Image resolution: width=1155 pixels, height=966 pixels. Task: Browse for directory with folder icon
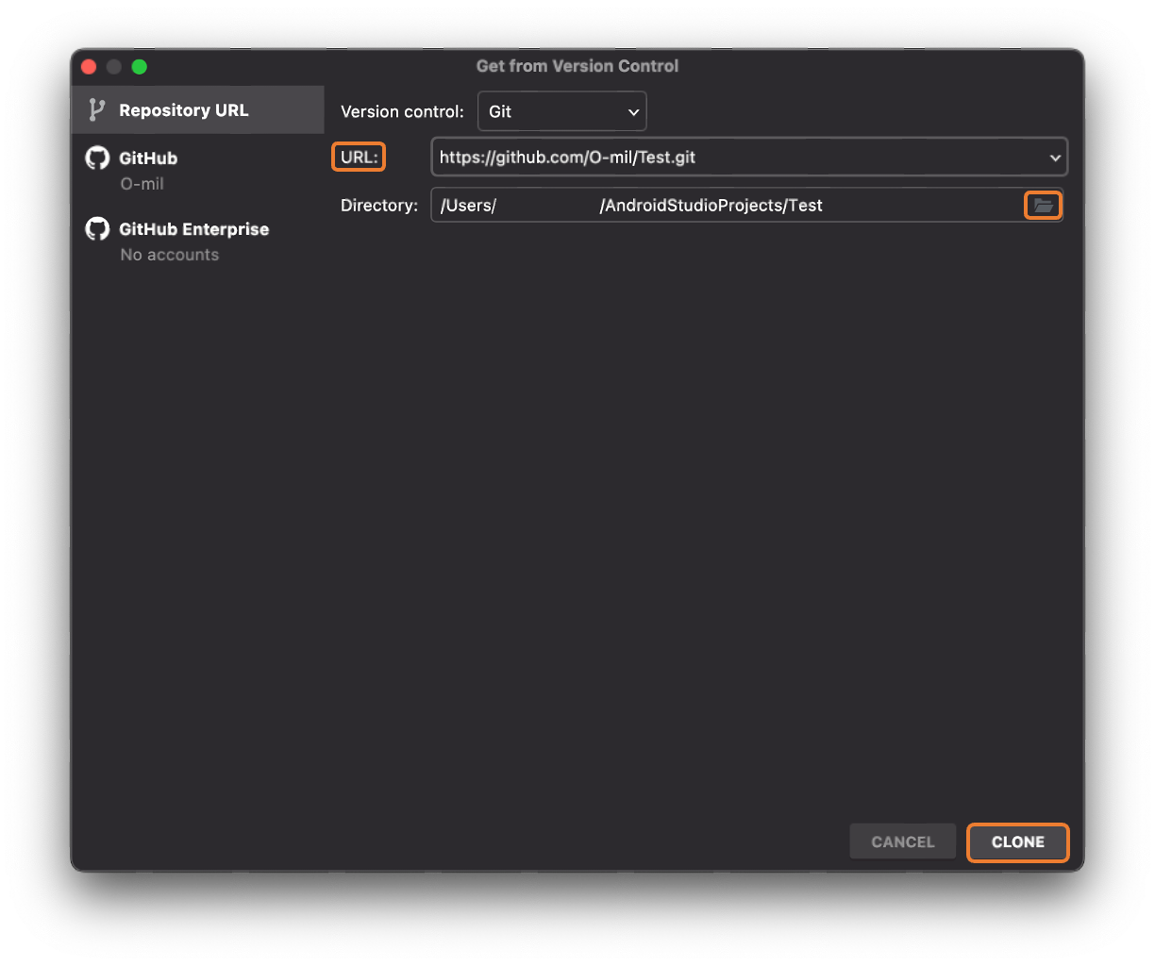1043,205
